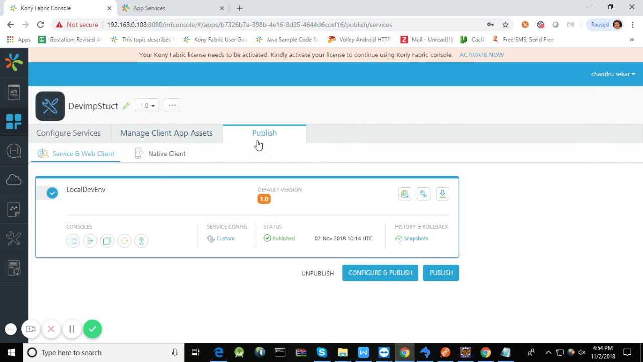Open the orange circular sync console icon

point(124,241)
